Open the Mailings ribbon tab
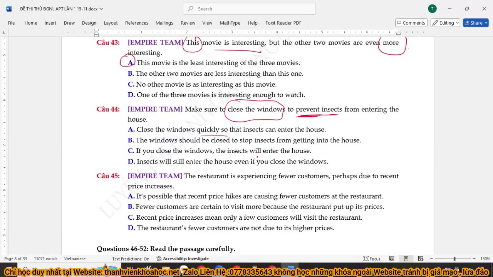 (164, 23)
